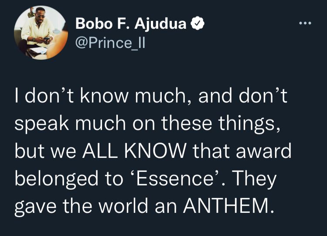Open Bobo F. Ajudua's profile picture
The height and width of the screenshot is (236, 327).
(41, 33)
